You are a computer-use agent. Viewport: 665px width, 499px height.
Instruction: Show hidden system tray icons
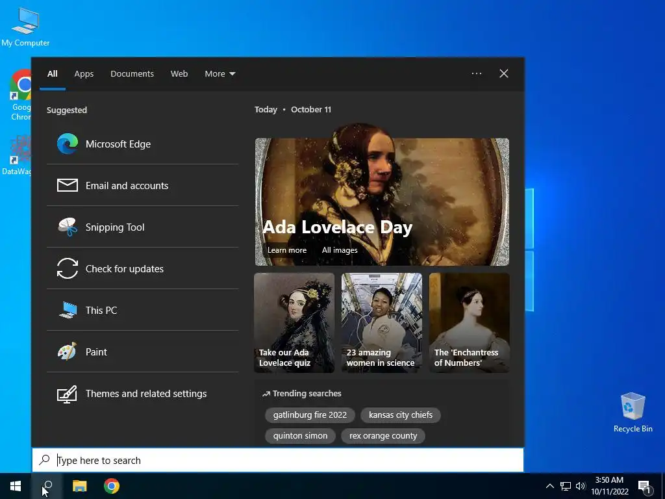click(549, 486)
